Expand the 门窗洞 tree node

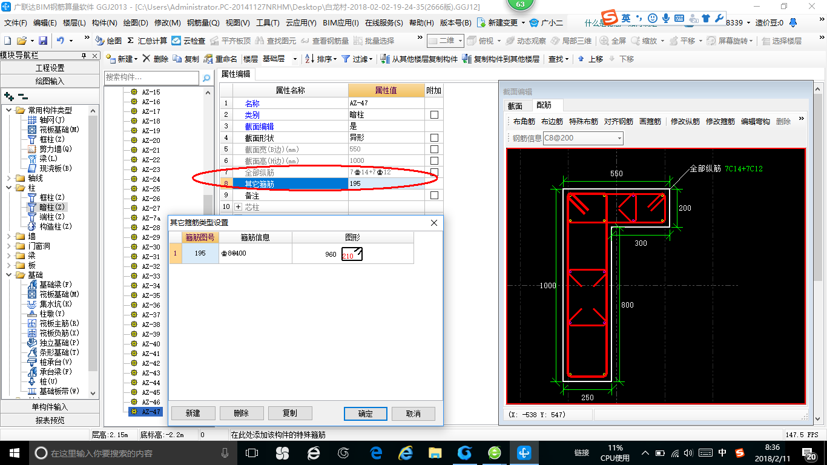pos(9,246)
